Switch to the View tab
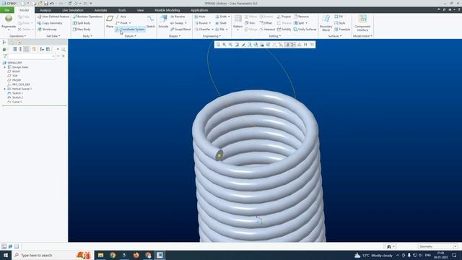This screenshot has width=462, height=260. (140, 10)
